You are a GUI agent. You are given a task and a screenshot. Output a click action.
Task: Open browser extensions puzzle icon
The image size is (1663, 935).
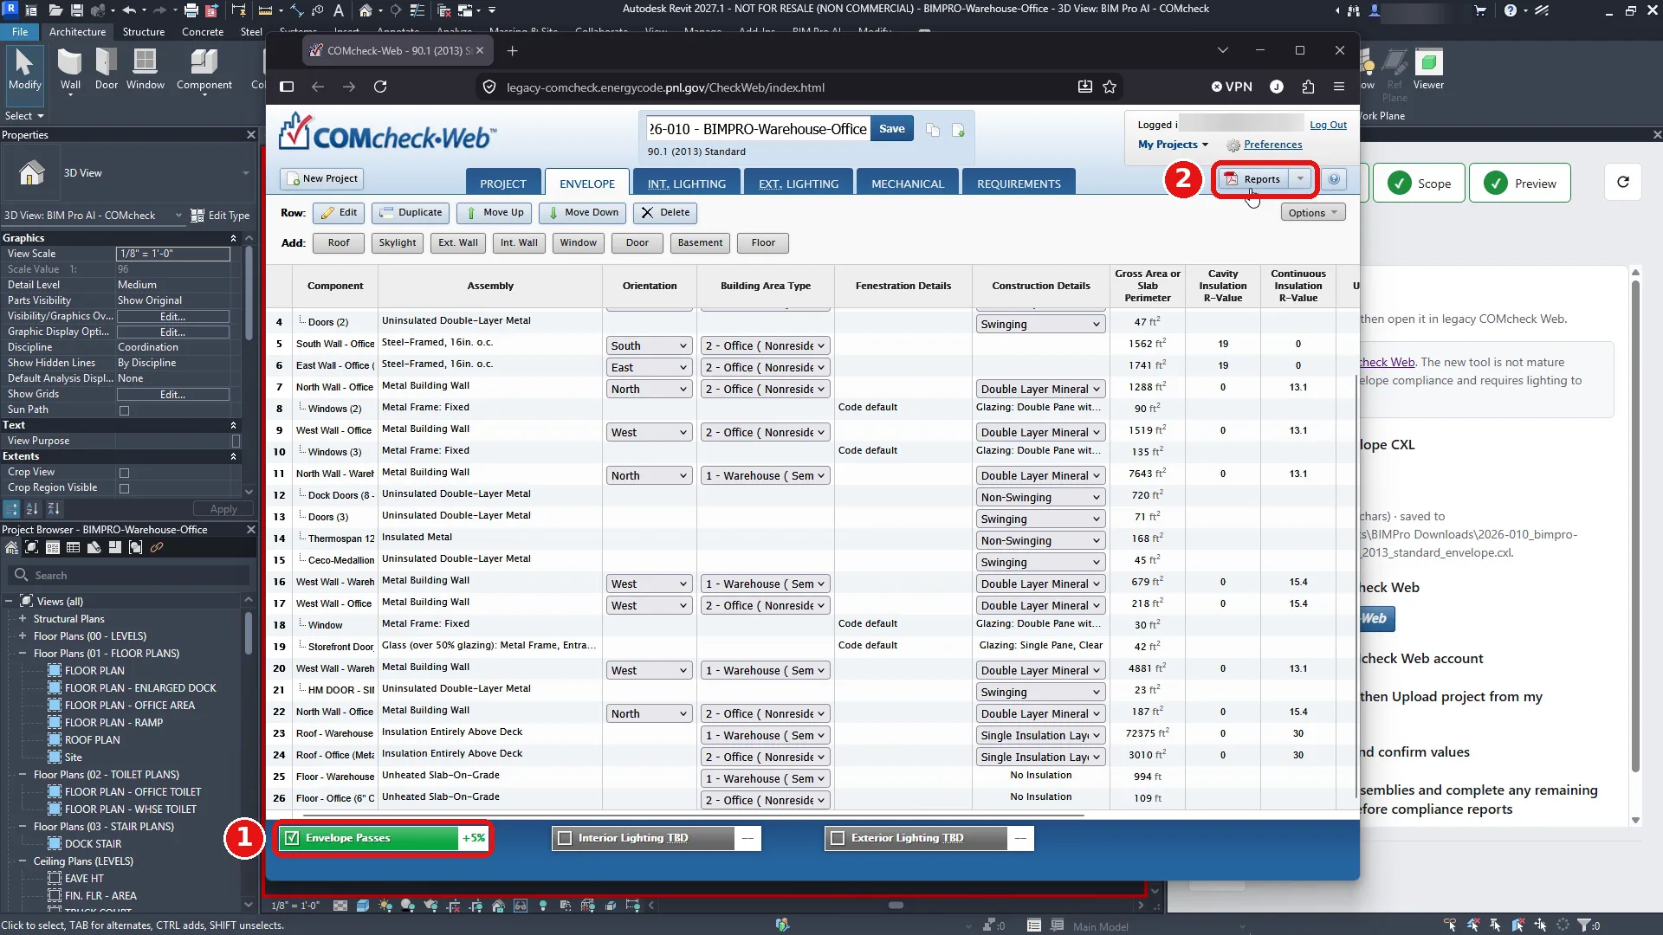point(1308,87)
